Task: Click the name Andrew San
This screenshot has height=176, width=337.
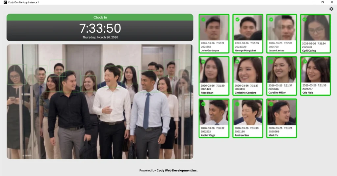Action: pyautogui.click(x=242, y=135)
